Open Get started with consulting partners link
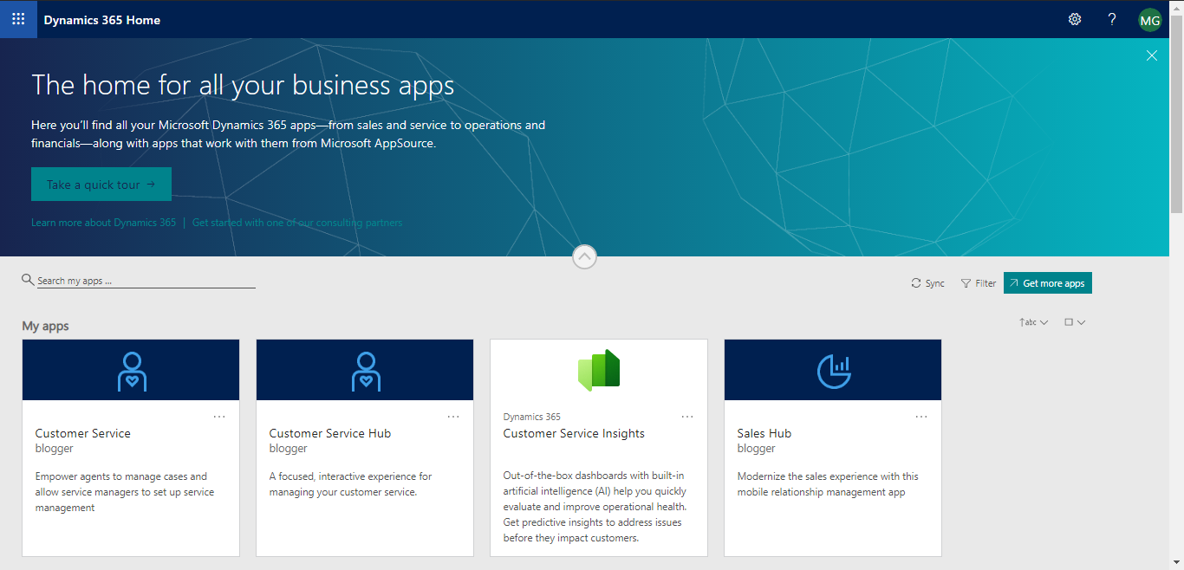Viewport: 1184px width, 570px height. [x=297, y=223]
